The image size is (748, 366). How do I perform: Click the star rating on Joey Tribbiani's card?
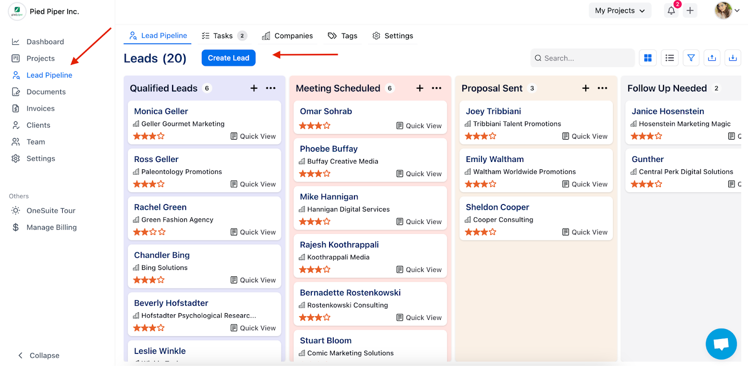481,136
